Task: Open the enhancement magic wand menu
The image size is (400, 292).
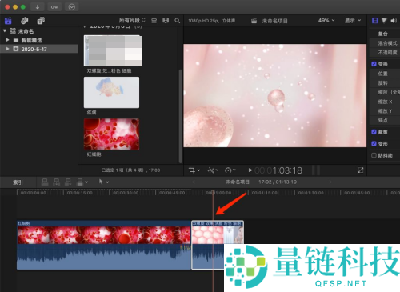Action: click(213, 170)
